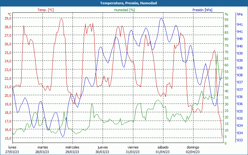Screen dimensions: 248x155
Task: Click the "viernes" day label
Action: pos(133,147)
